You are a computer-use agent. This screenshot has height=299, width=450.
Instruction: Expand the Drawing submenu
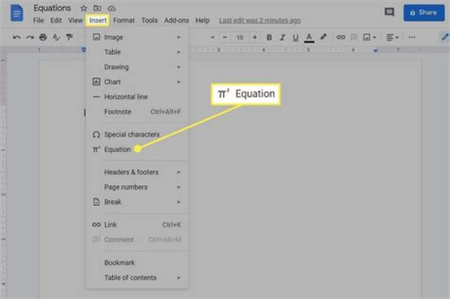137,67
